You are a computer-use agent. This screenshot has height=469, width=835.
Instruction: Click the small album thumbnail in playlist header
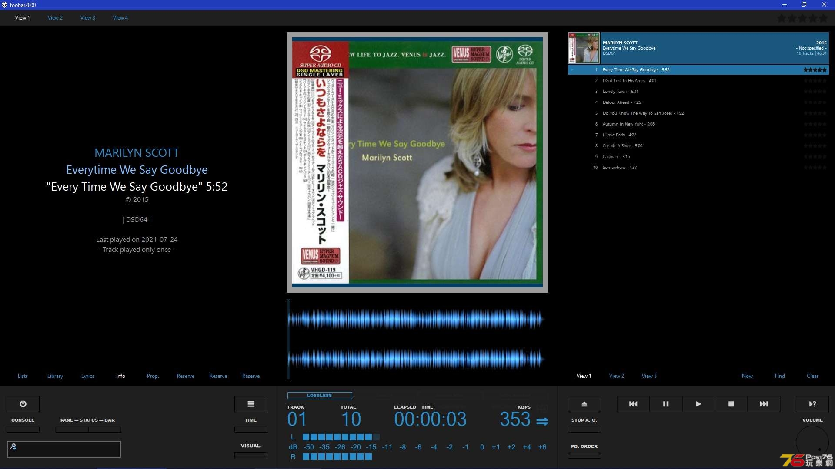(584, 48)
